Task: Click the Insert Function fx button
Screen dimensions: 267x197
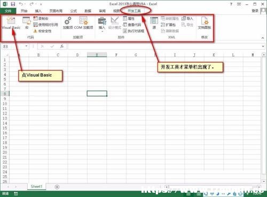Action: click(x=62, y=46)
